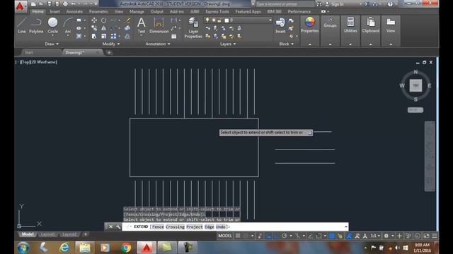
Task: Select the Line tool
Action: (x=22, y=25)
